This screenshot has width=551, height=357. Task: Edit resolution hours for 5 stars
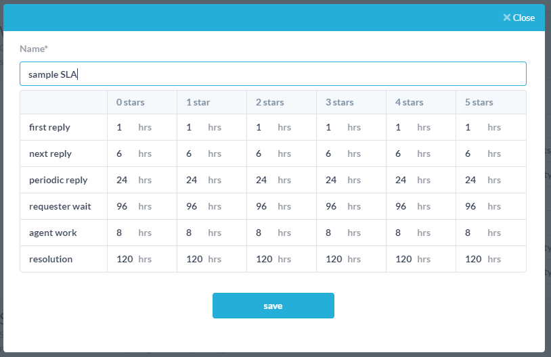tap(474, 259)
